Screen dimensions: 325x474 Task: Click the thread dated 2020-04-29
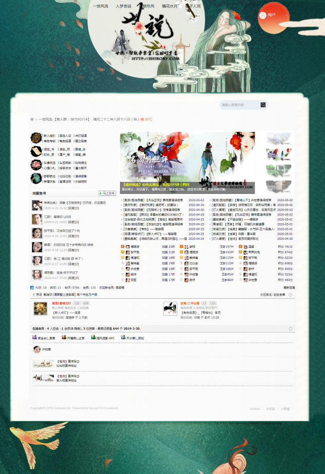click(x=153, y=215)
